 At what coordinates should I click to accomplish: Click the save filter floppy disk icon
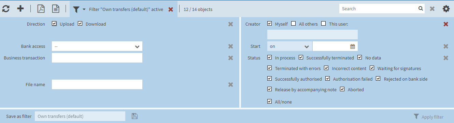pos(134,116)
